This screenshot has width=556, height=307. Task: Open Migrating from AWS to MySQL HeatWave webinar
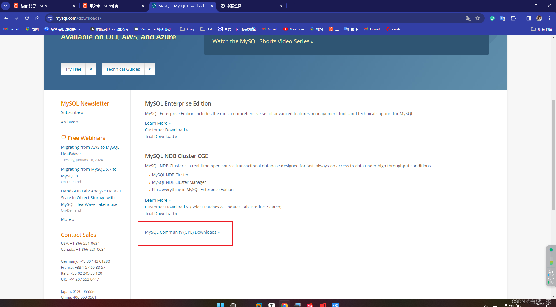tap(90, 150)
